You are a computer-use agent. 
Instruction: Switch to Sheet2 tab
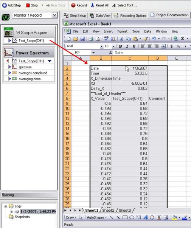coord(108,210)
